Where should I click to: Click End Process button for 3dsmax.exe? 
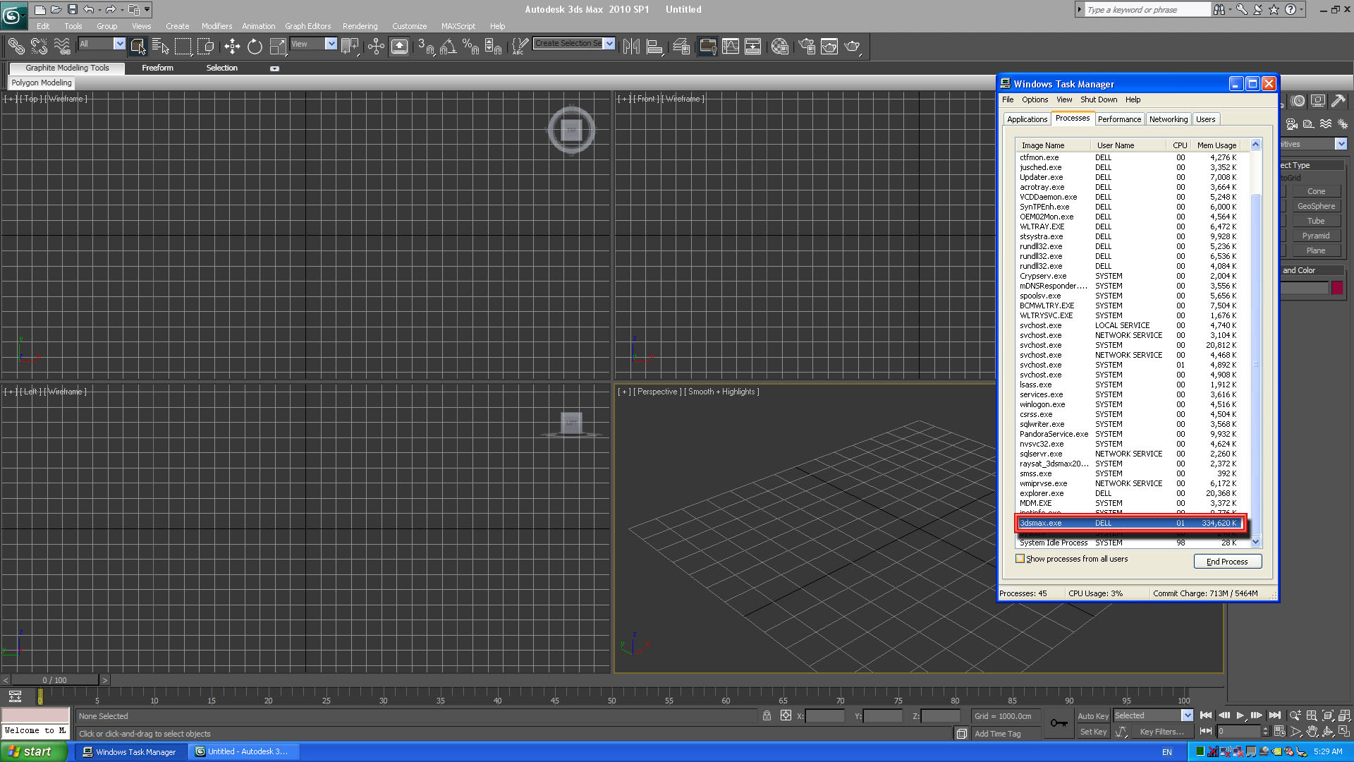pos(1226,561)
